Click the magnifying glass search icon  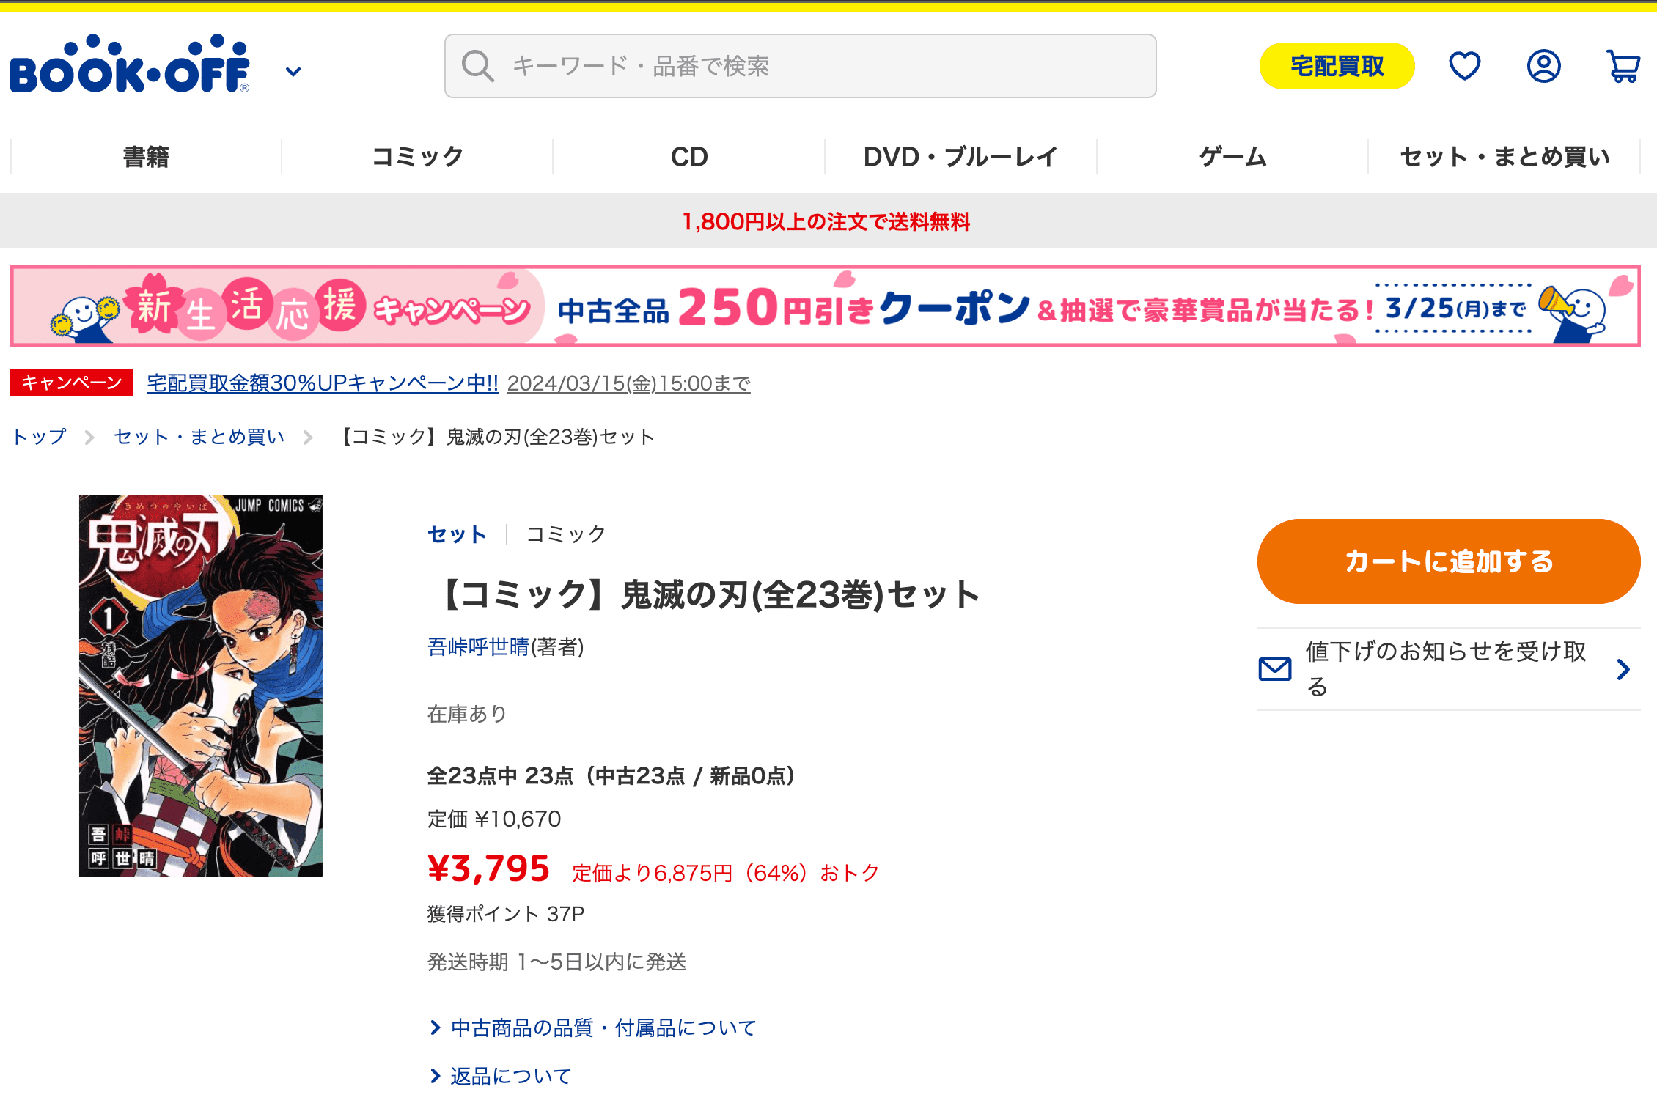click(477, 66)
